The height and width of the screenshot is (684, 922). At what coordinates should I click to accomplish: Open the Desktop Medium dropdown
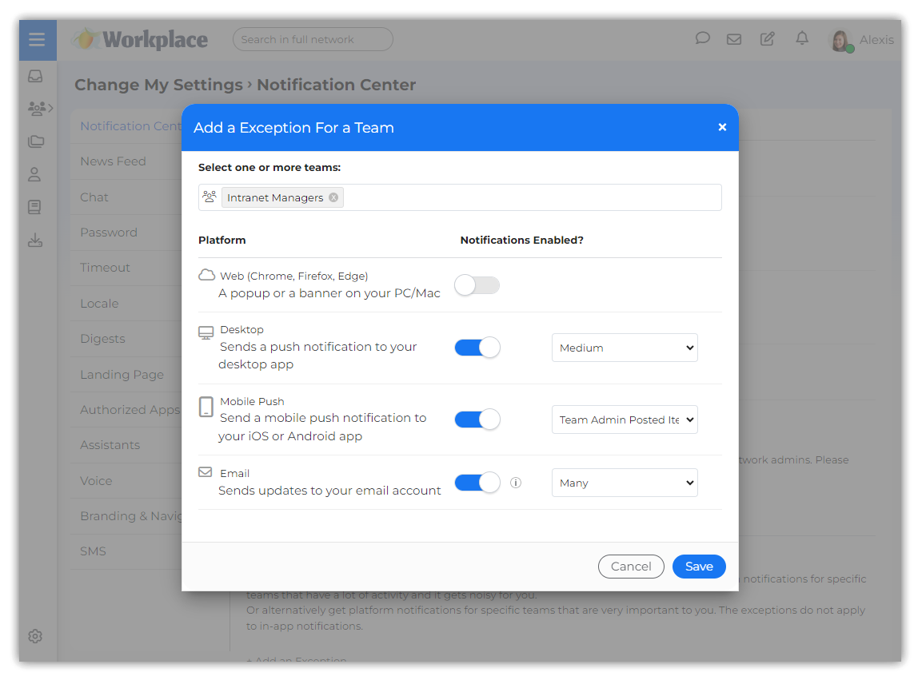pyautogui.click(x=625, y=348)
